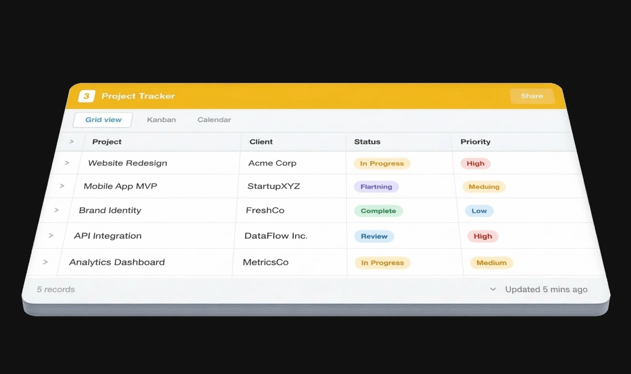
Task: Expand the API Integration row
Action: (51, 236)
